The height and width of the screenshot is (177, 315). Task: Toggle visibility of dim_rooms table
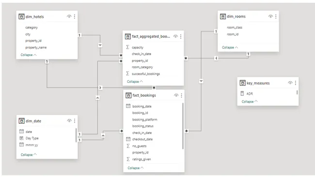point(270,16)
